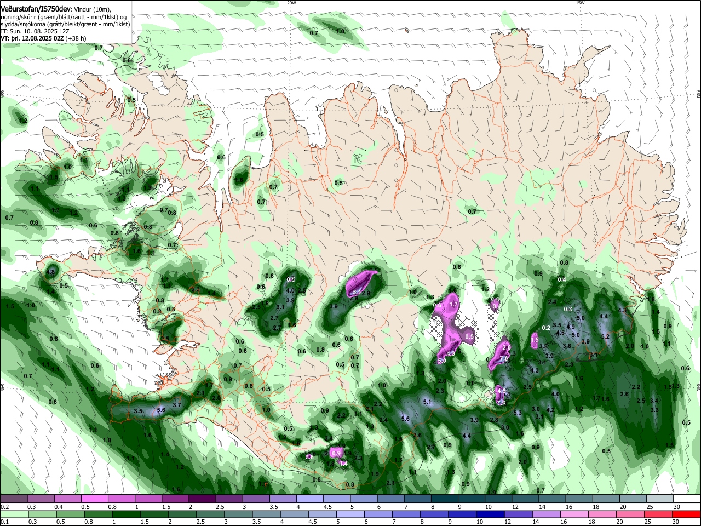Select the lower rain-scale light pink swatch labeled 16
Image resolution: width=701 pixels, height=526 pixels.
tap(574, 514)
